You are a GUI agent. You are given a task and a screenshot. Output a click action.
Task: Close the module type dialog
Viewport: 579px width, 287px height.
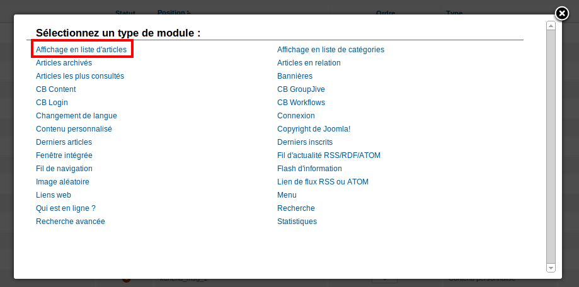tap(562, 14)
